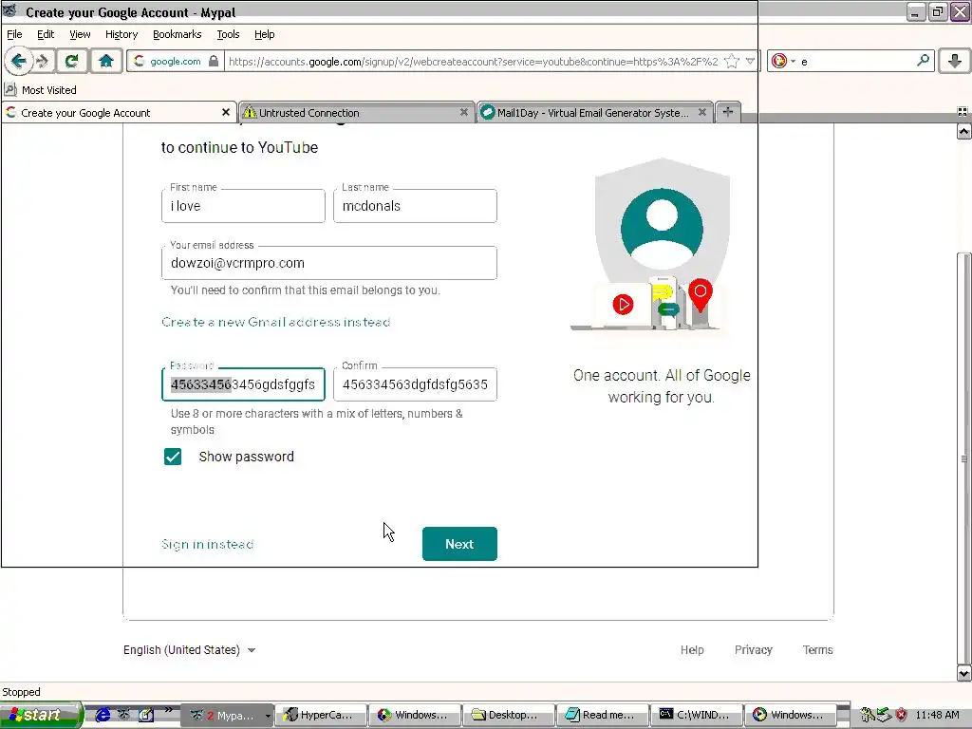Click the Next button
The height and width of the screenshot is (729, 972).
tap(459, 544)
